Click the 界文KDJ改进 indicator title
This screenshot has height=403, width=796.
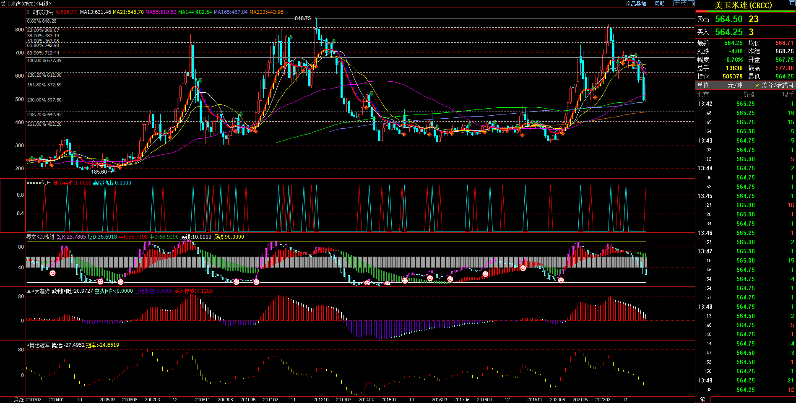click(41, 237)
